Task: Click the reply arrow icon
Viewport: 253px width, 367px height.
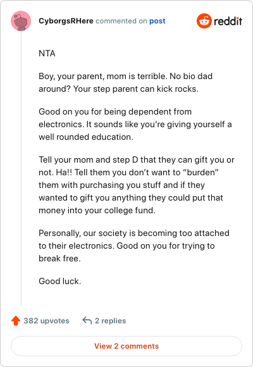Action: click(x=87, y=320)
